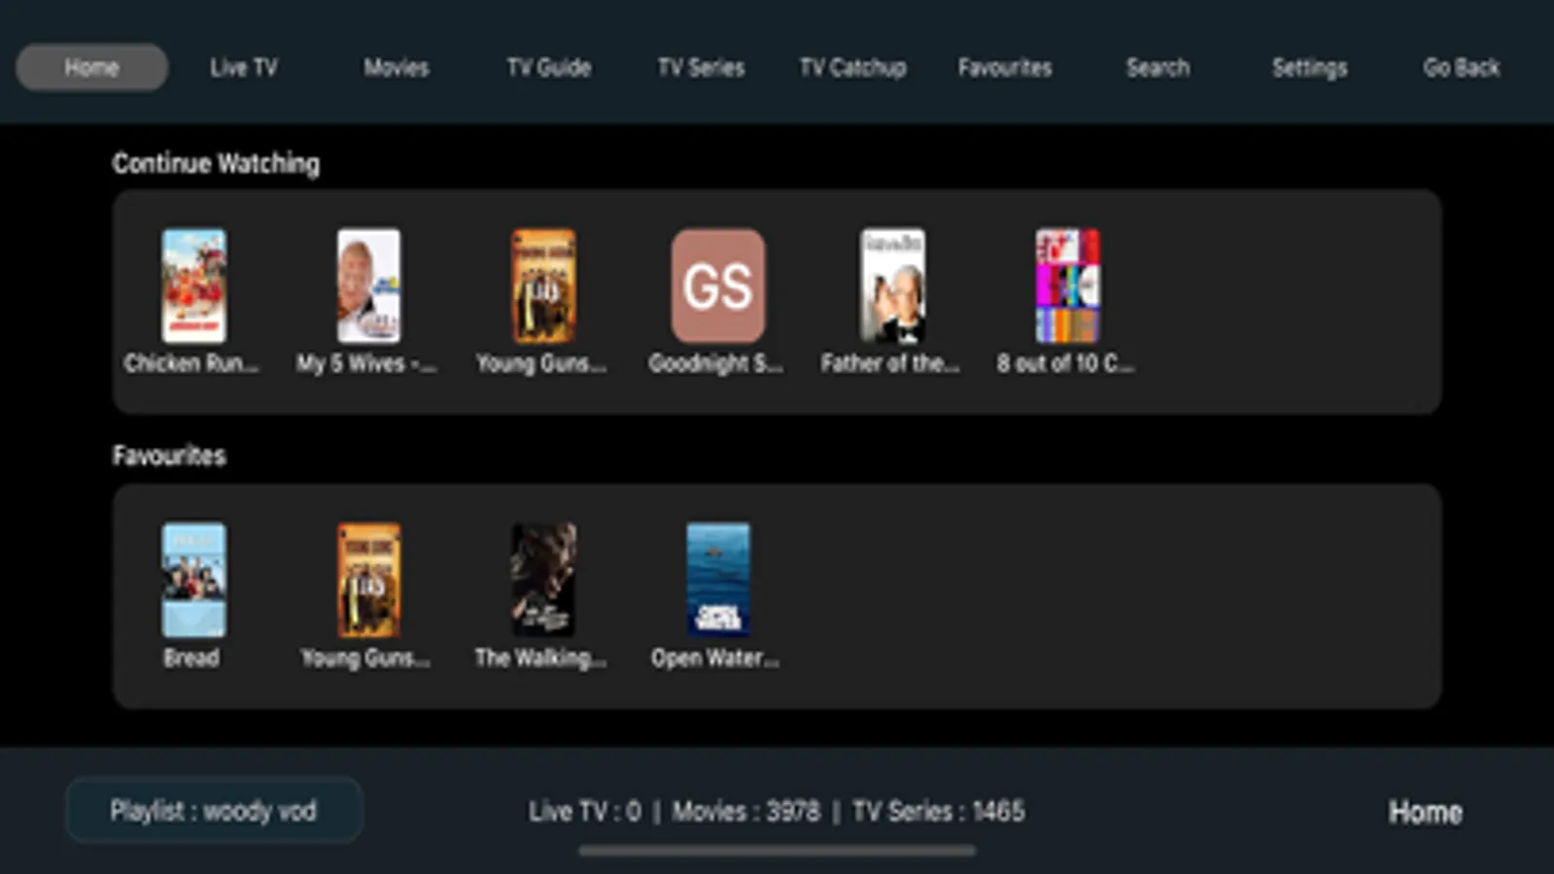Open Young Guns poster in Favourites row
The image size is (1554, 874).
[368, 580]
